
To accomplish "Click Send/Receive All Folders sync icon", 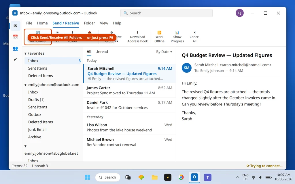I will pyautogui.click(x=38, y=32).
